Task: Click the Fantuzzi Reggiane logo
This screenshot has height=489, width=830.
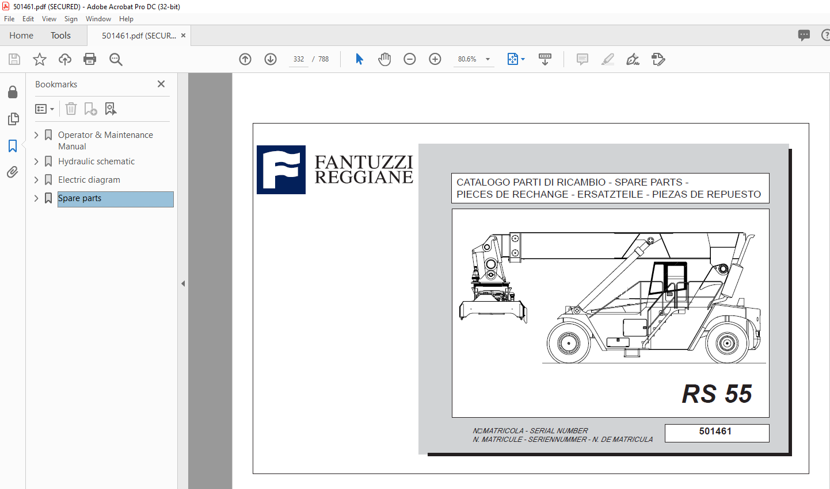Action: (x=335, y=170)
